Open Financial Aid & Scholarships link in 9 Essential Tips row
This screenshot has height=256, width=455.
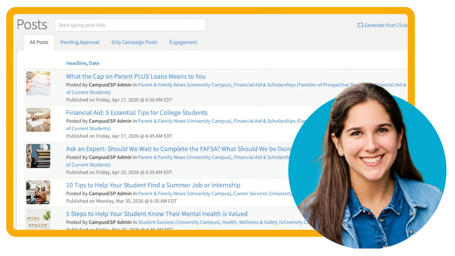pyautogui.click(x=270, y=121)
